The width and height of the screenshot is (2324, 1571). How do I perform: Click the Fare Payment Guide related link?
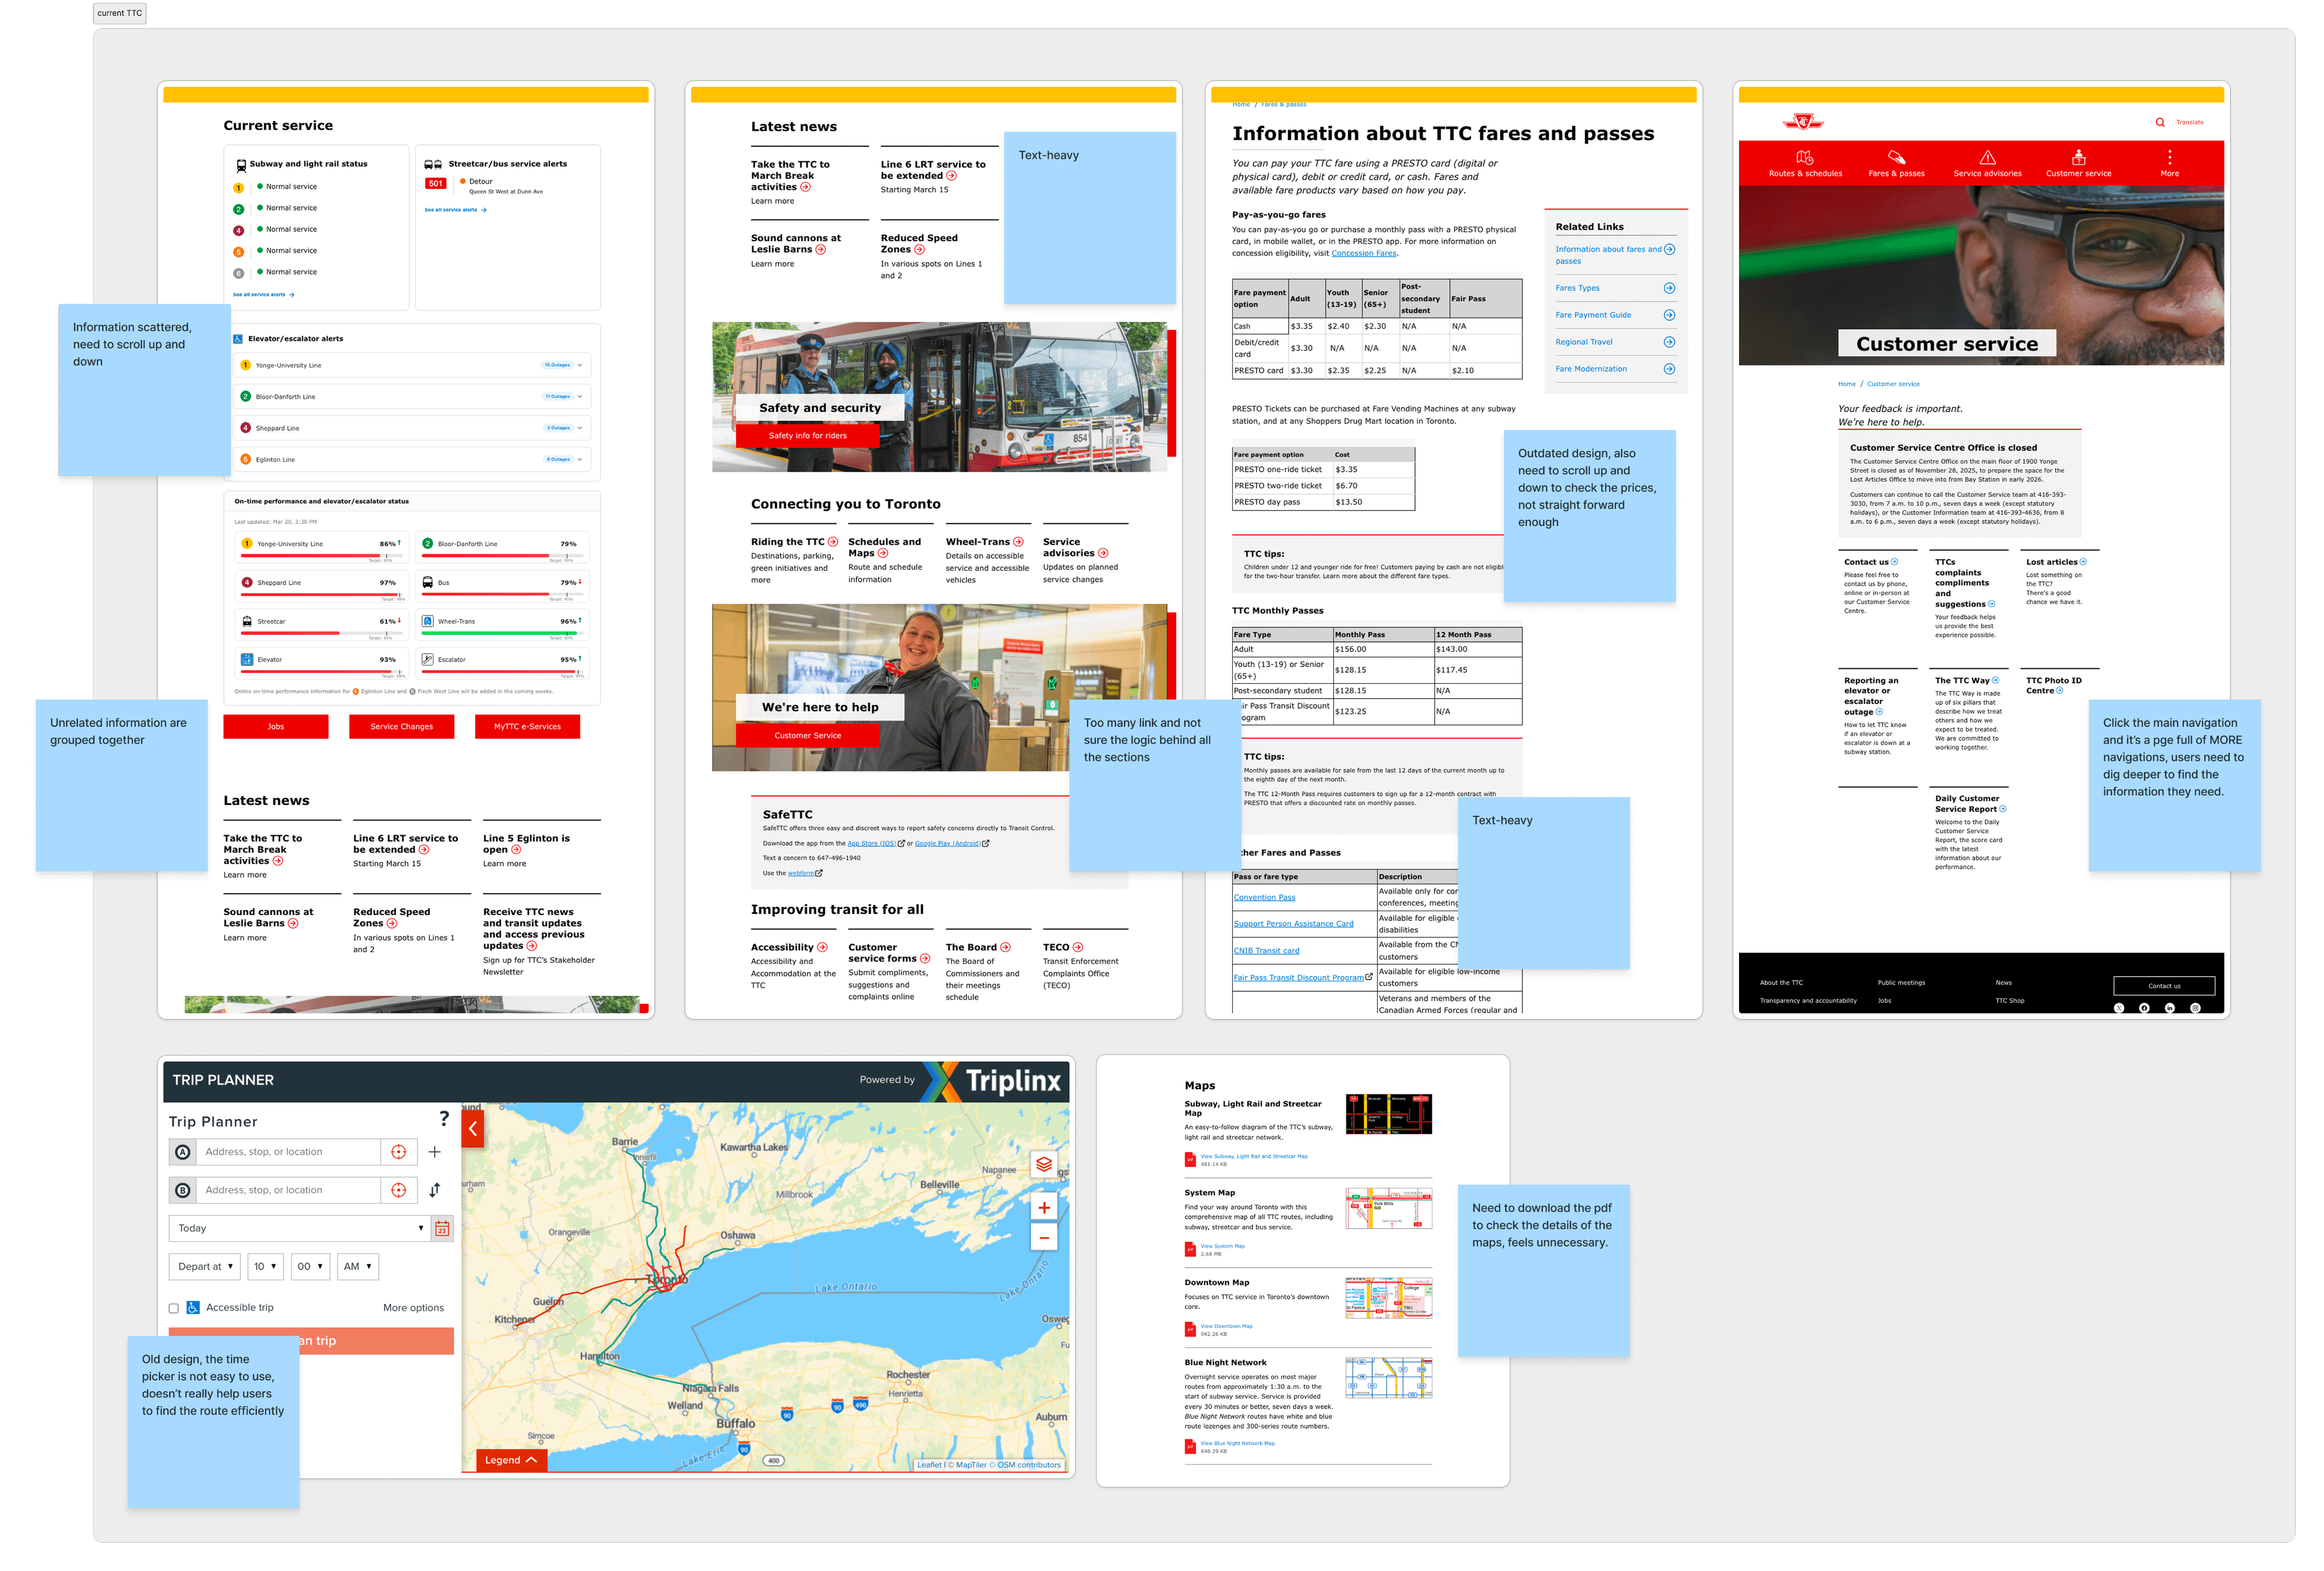pyautogui.click(x=1593, y=315)
